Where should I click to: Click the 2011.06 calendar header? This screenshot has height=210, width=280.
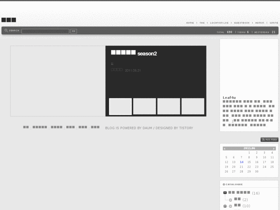(249, 148)
